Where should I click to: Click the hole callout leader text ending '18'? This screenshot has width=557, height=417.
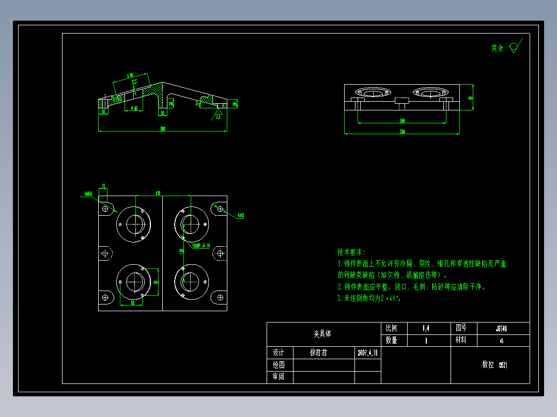(x=201, y=246)
